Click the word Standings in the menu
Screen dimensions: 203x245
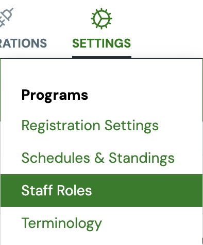(142, 158)
